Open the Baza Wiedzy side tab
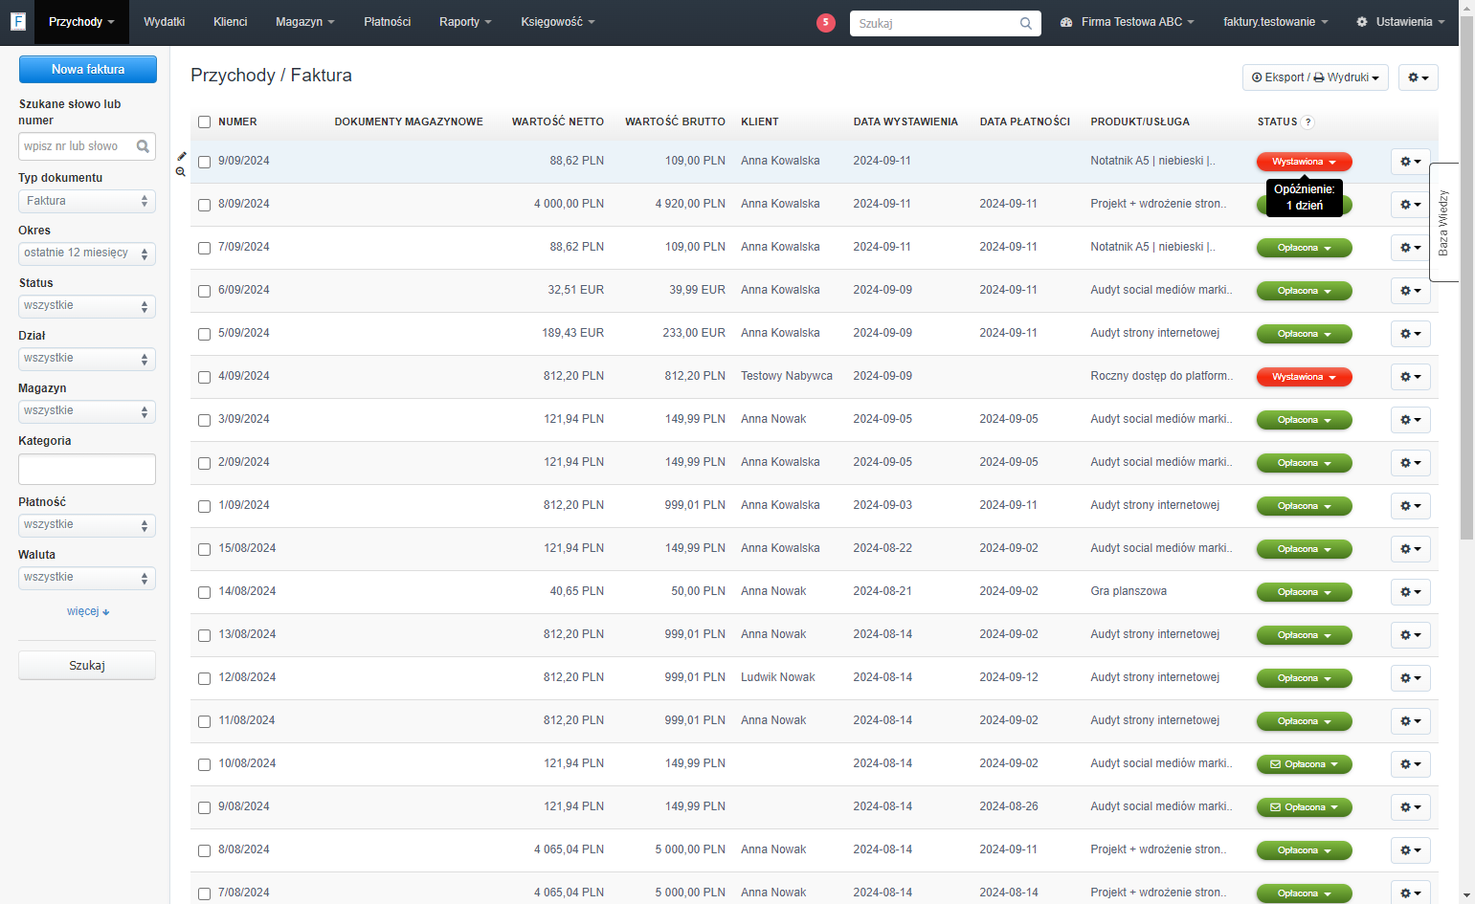The height and width of the screenshot is (904, 1475). 1443,222
